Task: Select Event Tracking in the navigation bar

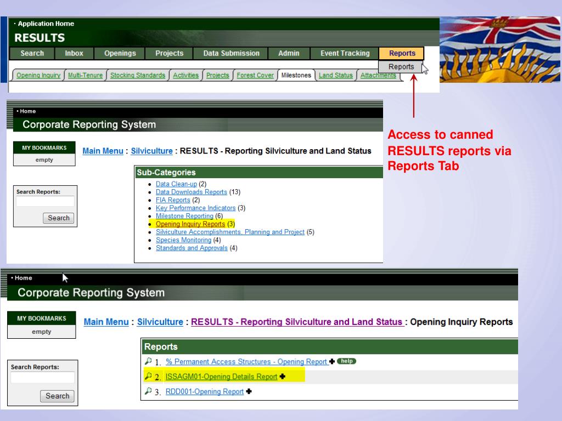Action: click(x=345, y=53)
